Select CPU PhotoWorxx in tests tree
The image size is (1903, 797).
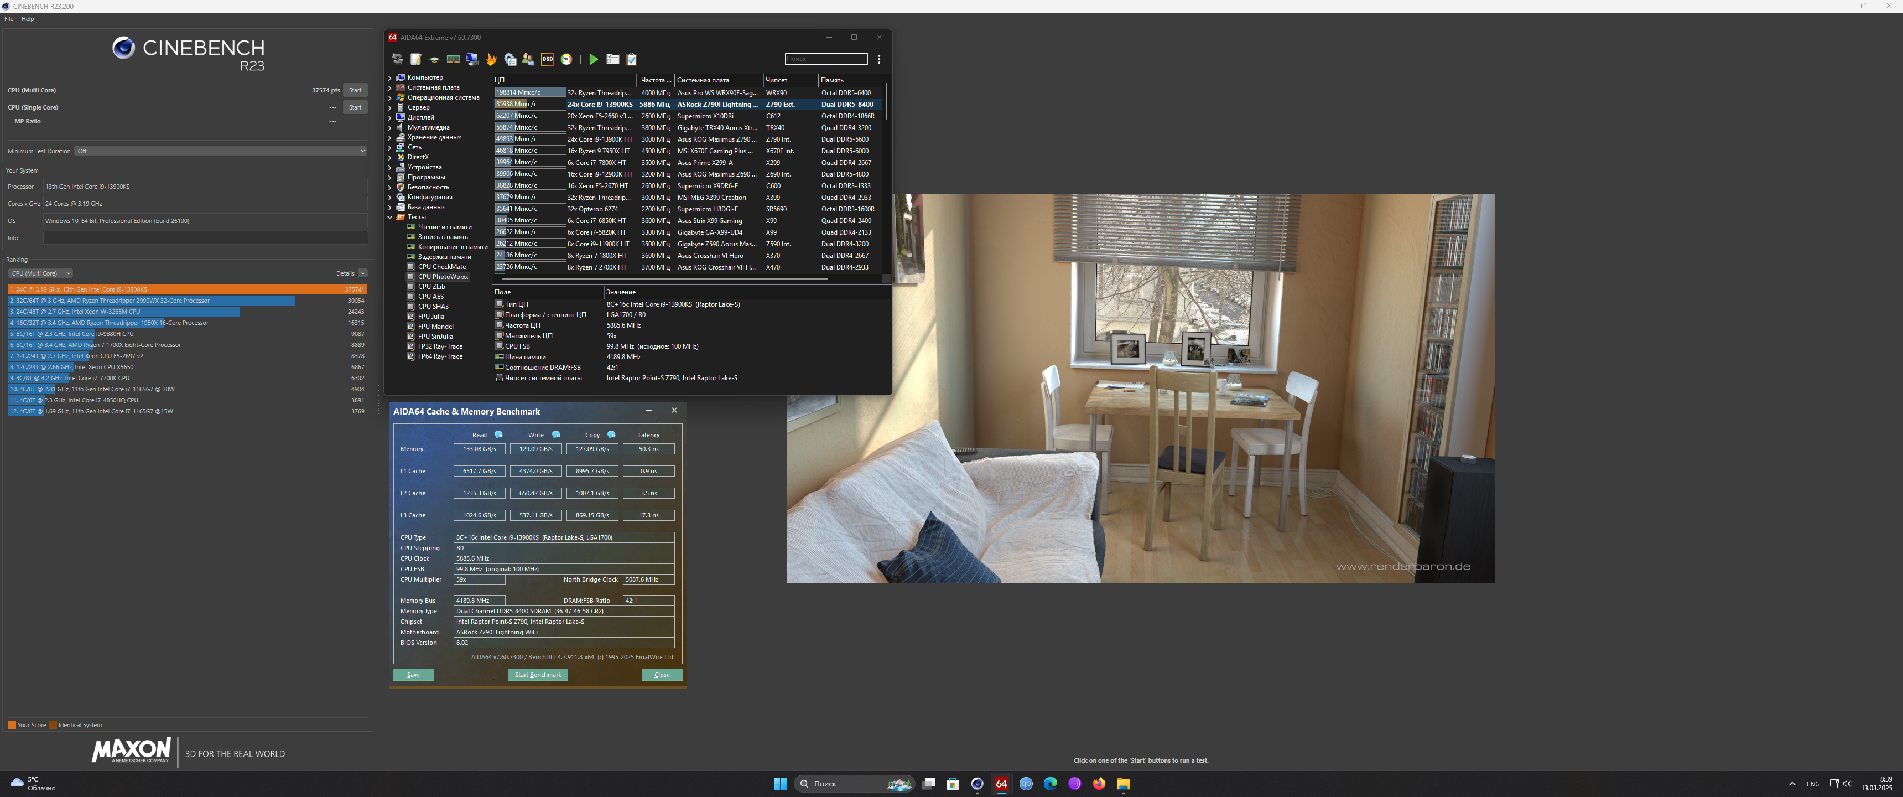pyautogui.click(x=443, y=277)
